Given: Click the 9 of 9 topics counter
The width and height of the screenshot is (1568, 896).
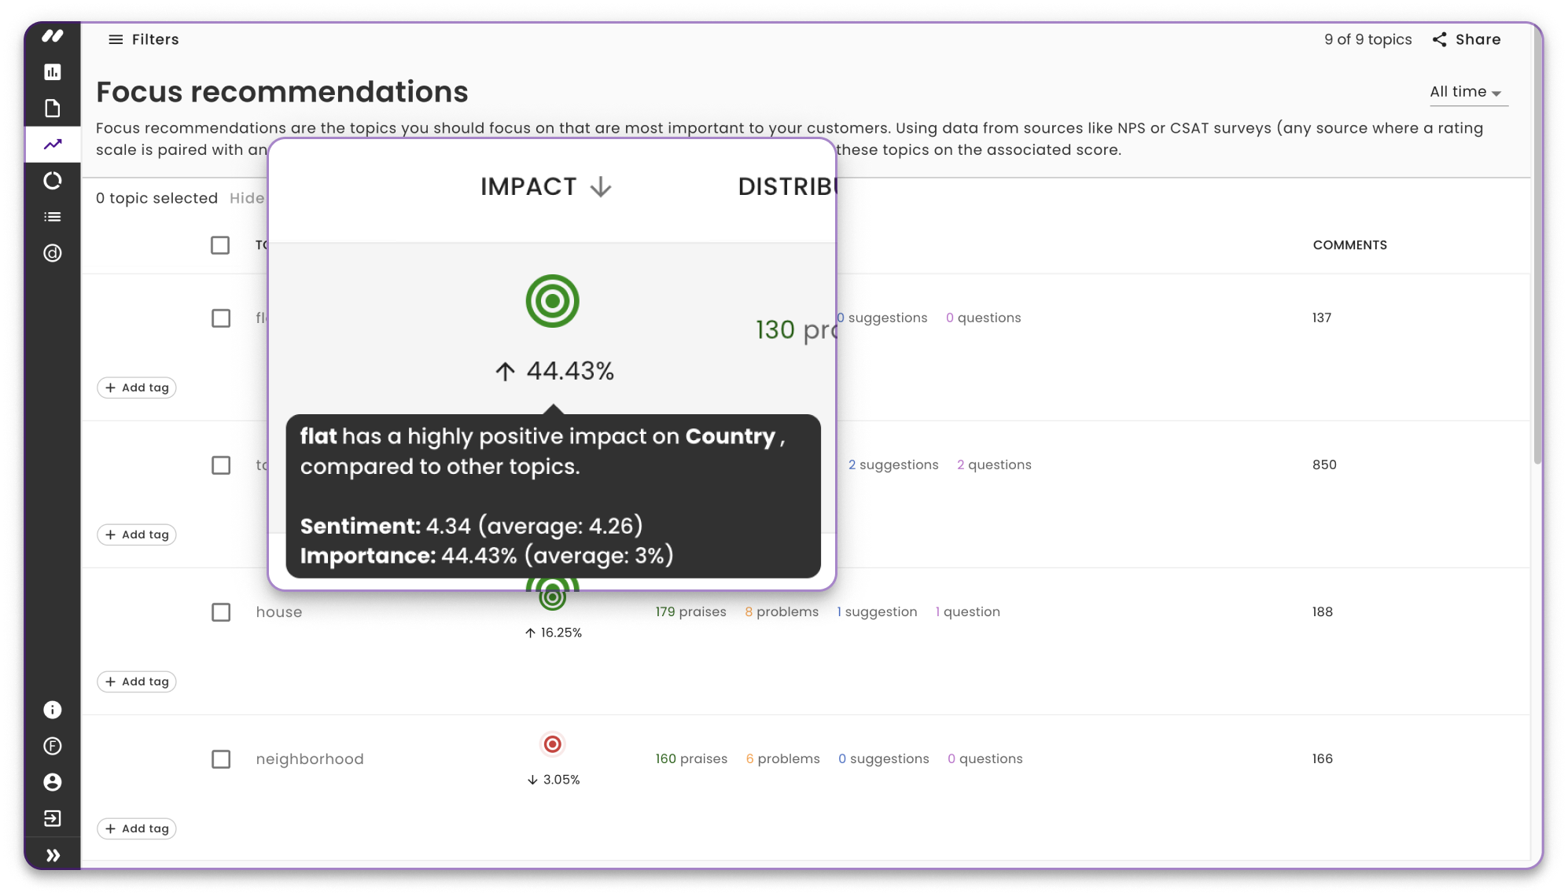Looking at the screenshot, I should pos(1368,39).
